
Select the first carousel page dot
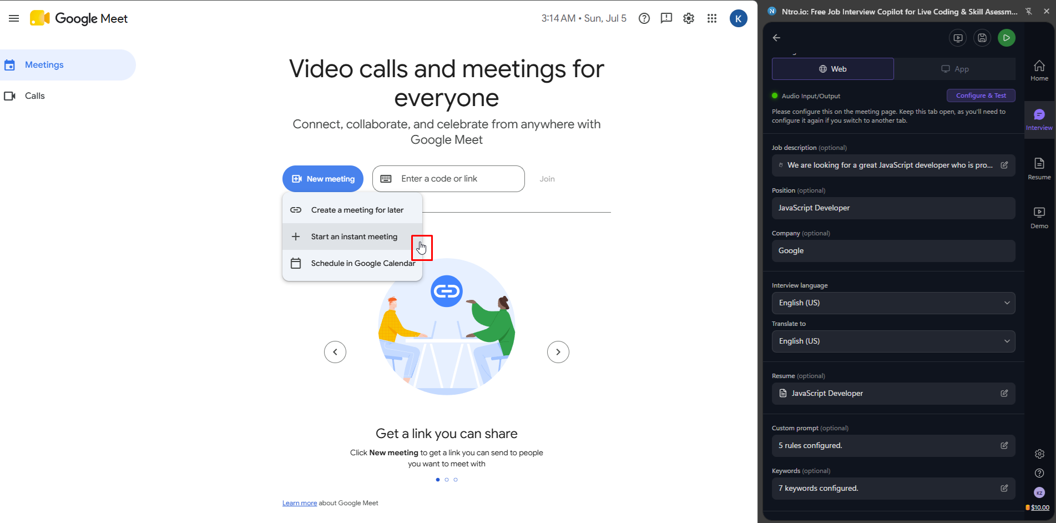[x=438, y=480]
